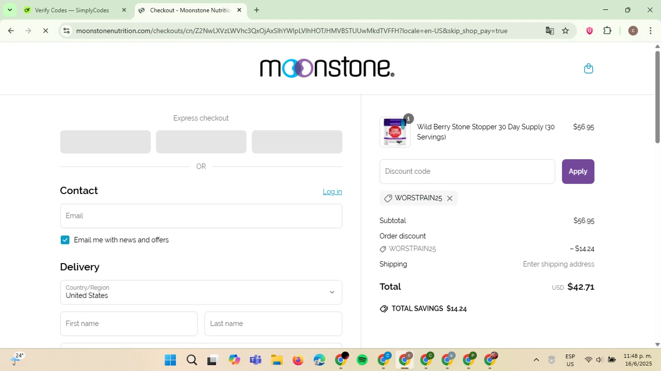Open the battery status tray icon
Screen dimensions: 661x371
(x=612, y=360)
